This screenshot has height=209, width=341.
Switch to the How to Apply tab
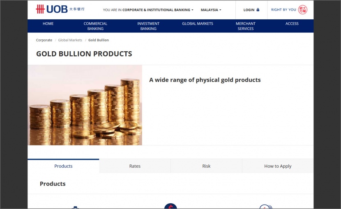click(278, 166)
